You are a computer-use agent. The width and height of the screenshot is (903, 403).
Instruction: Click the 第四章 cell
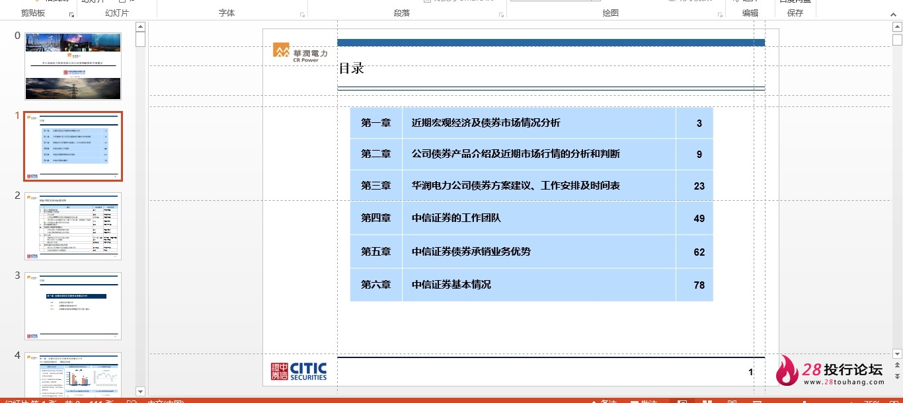click(376, 218)
